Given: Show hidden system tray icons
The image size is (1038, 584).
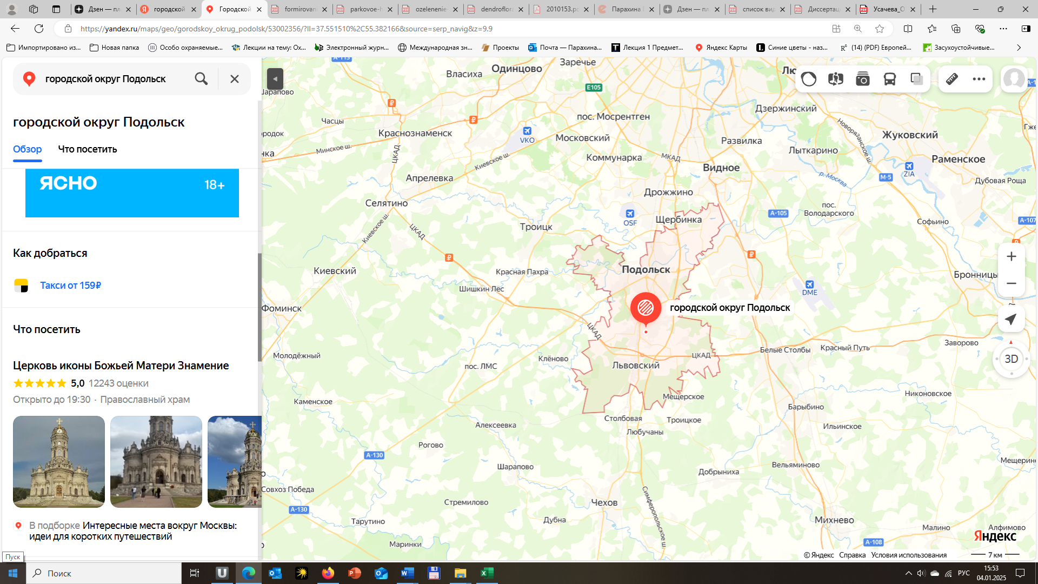Looking at the screenshot, I should pos(909,573).
